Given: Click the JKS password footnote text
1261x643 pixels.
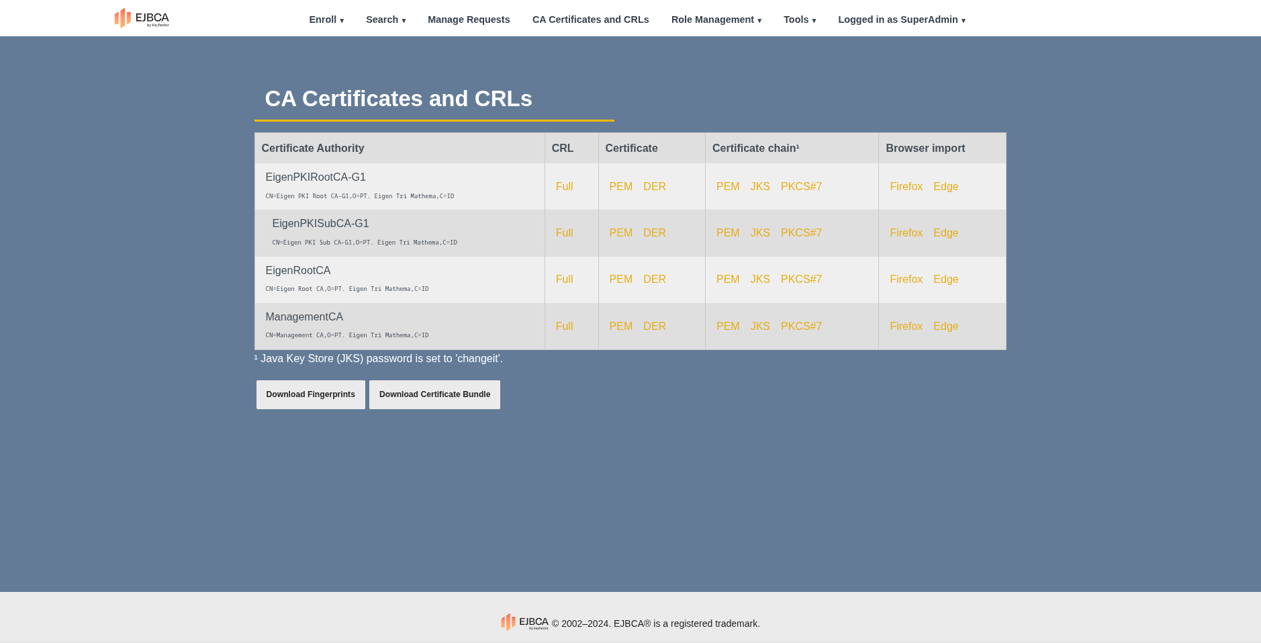Looking at the screenshot, I should coord(379,359).
